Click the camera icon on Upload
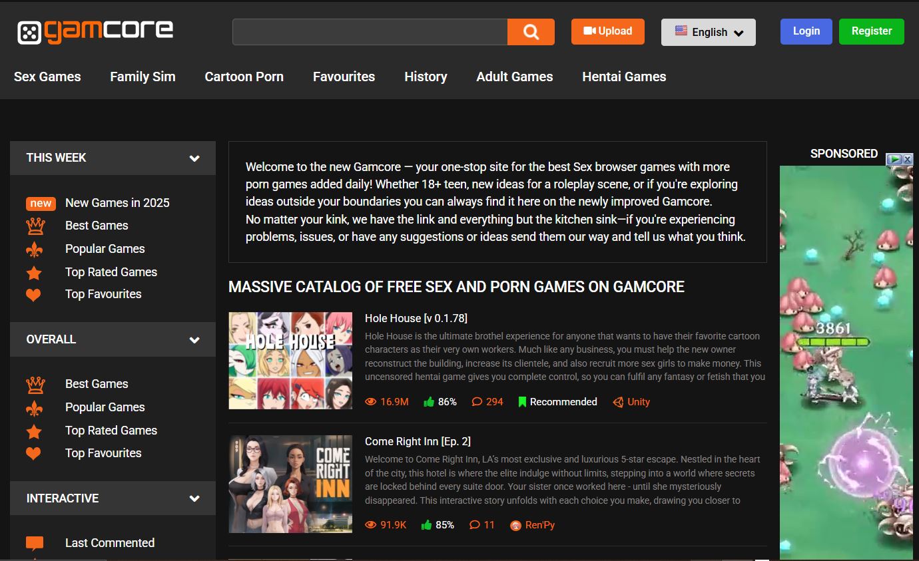 [x=589, y=31]
